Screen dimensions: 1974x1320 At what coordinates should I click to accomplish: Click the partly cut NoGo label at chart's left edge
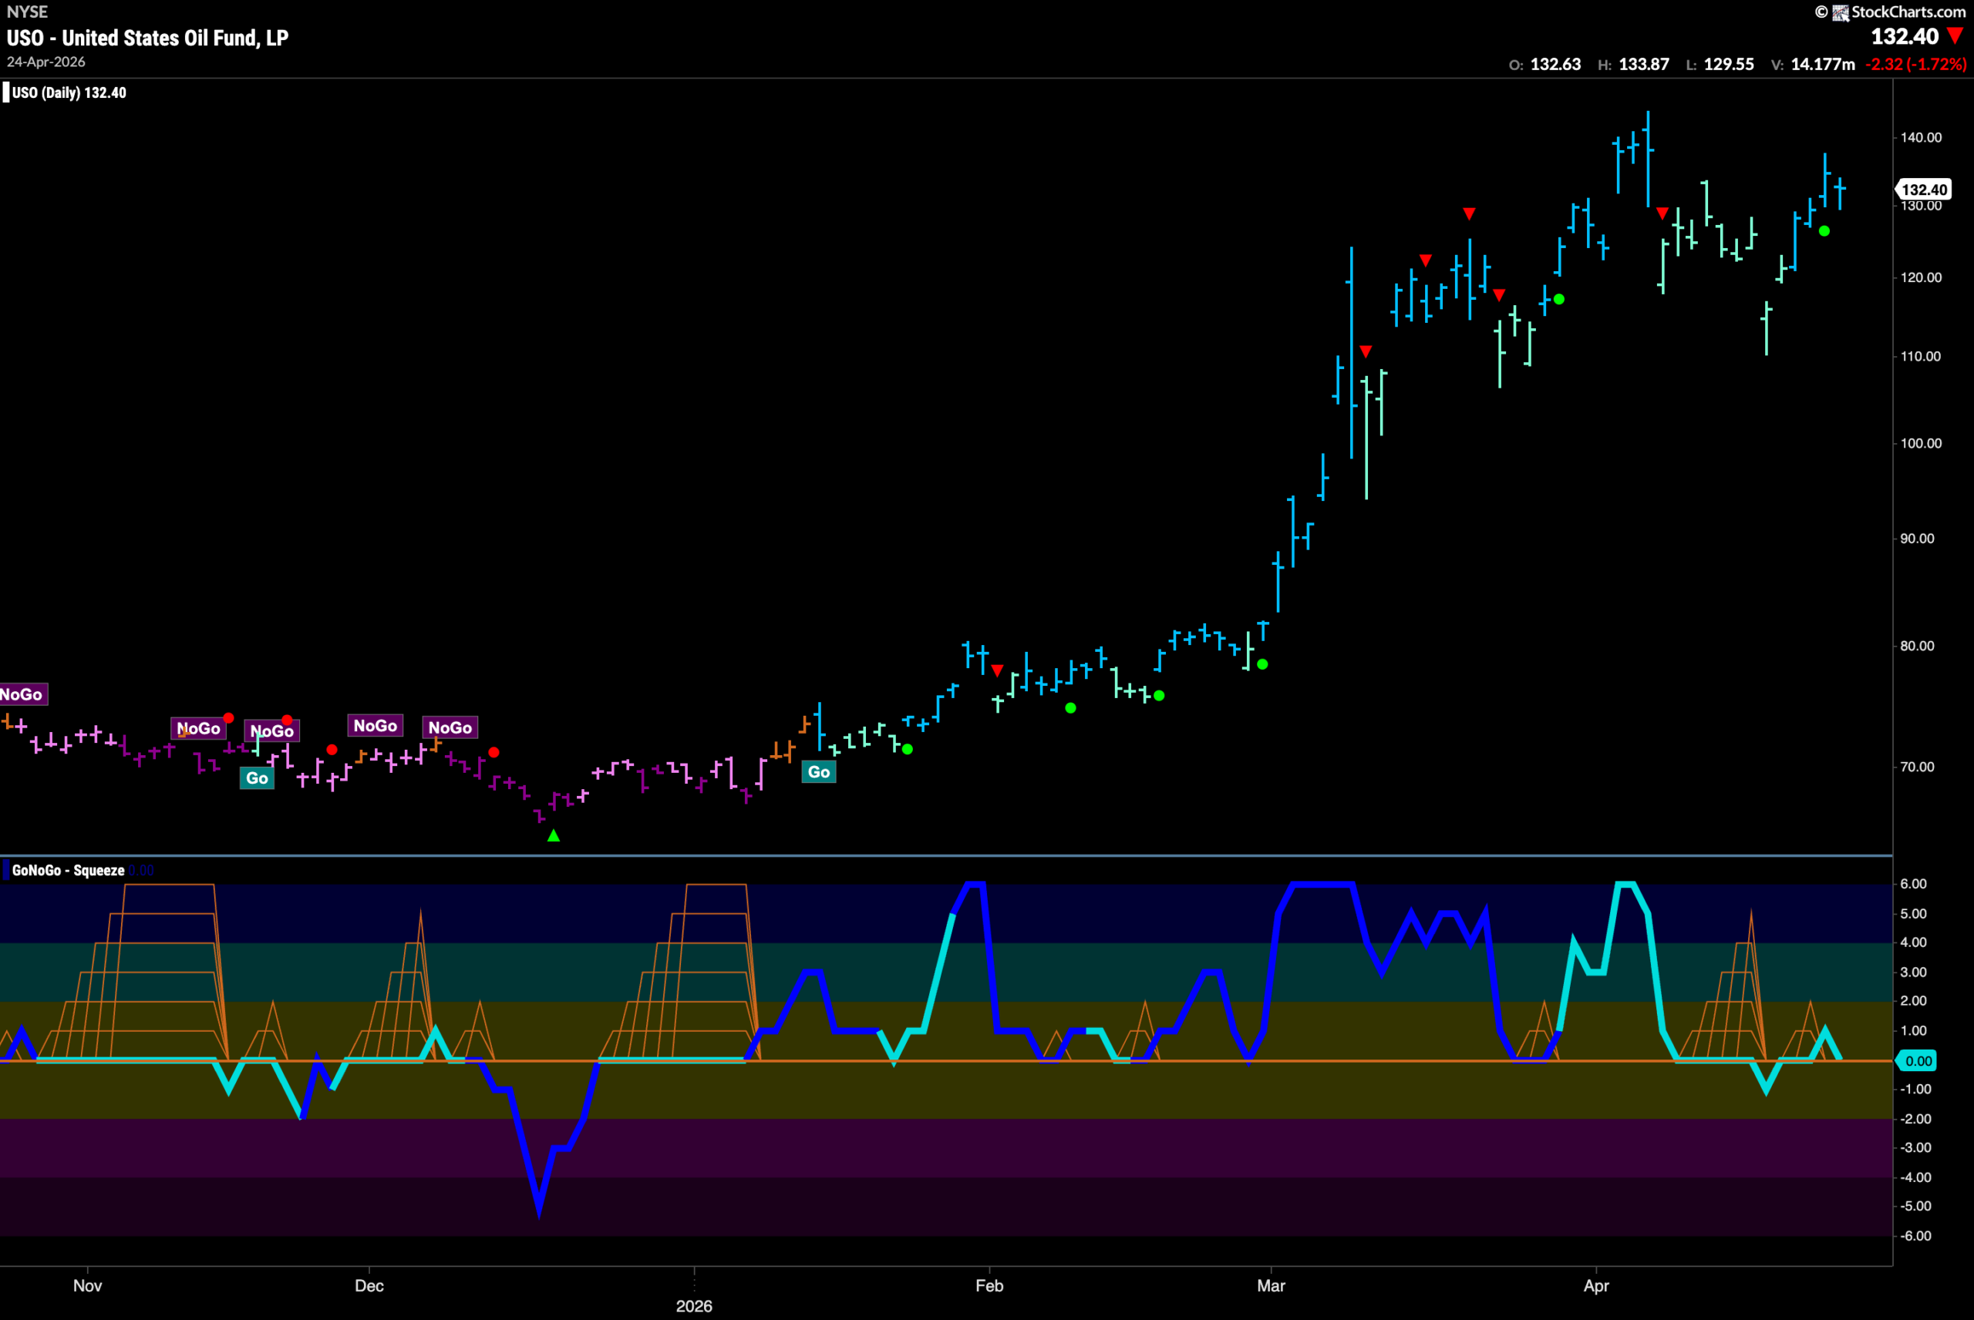point(24,694)
